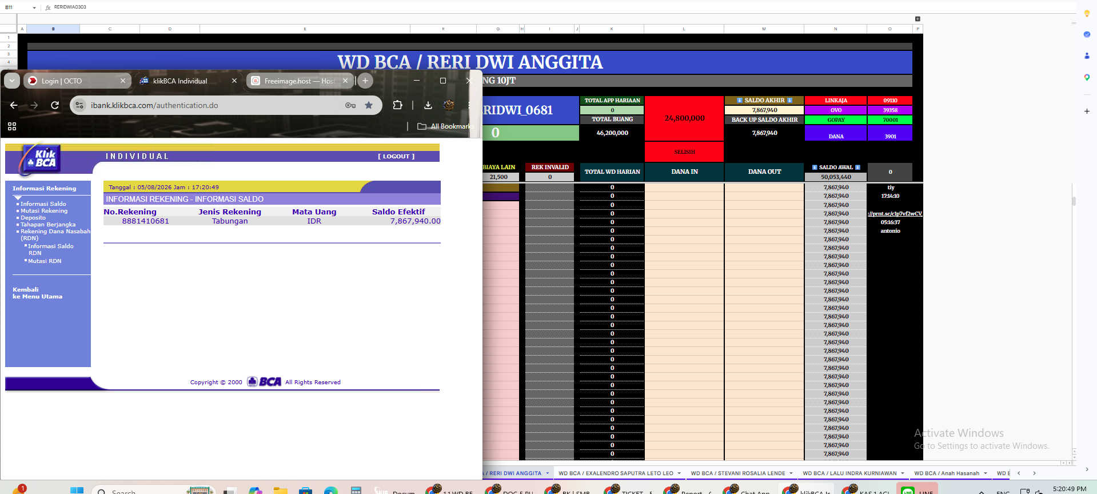Click Chrome's forward navigation arrow
The image size is (1097, 494).
pyautogui.click(x=34, y=105)
